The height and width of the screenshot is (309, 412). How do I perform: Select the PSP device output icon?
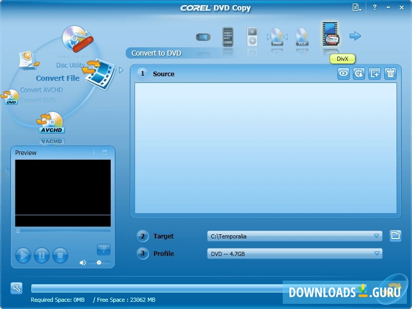(x=203, y=36)
